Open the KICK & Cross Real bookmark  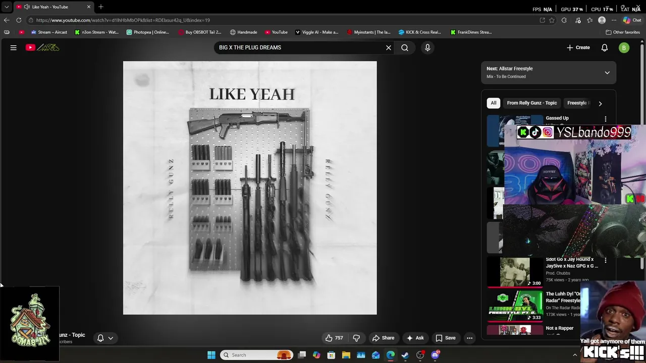point(420,32)
